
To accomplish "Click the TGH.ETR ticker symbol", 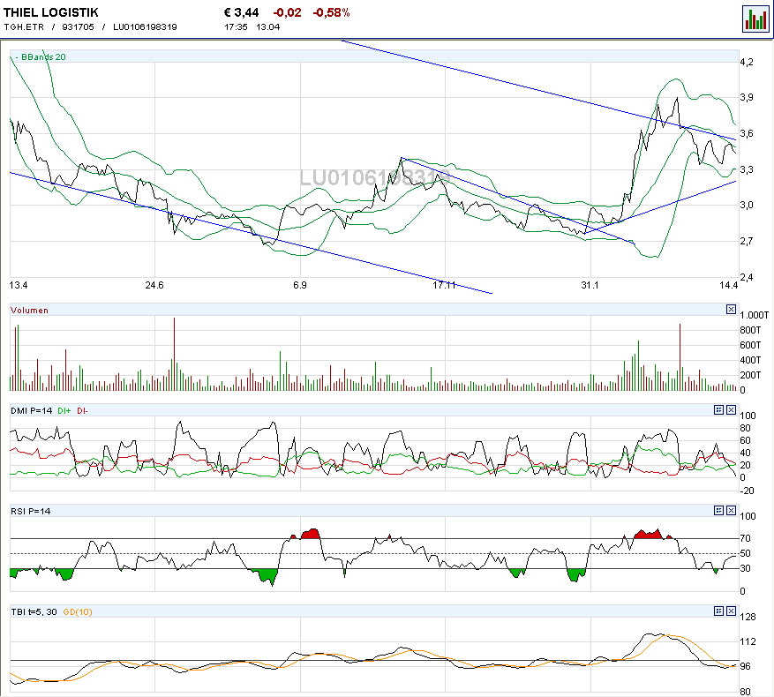I will [x=24, y=27].
